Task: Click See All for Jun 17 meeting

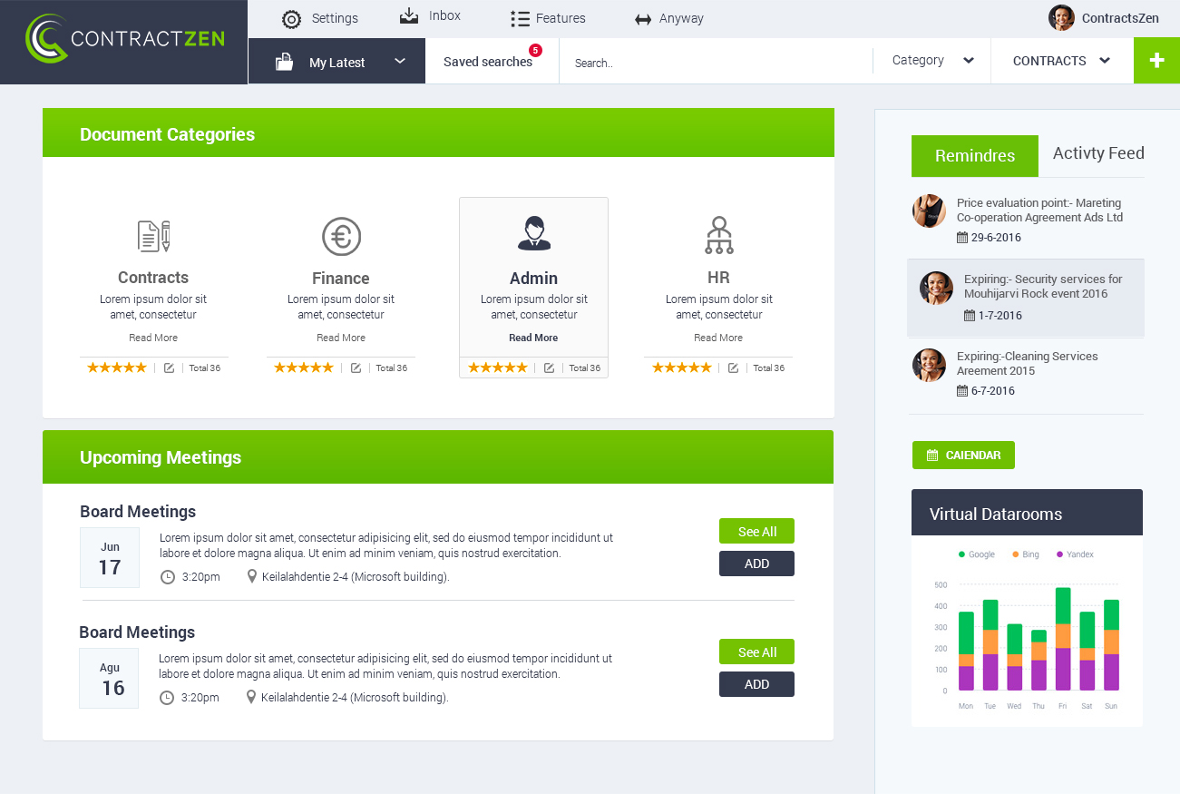Action: point(756,531)
